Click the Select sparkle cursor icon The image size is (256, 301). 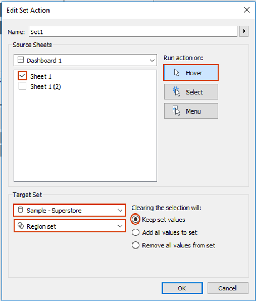pyautogui.click(x=176, y=91)
